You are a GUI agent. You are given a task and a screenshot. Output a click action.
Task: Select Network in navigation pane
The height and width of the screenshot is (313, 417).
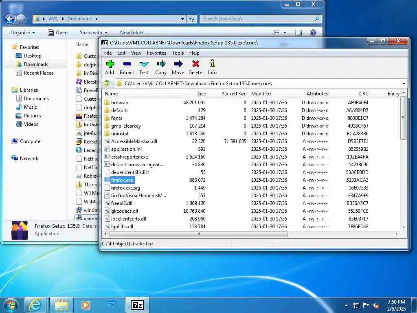click(25, 159)
